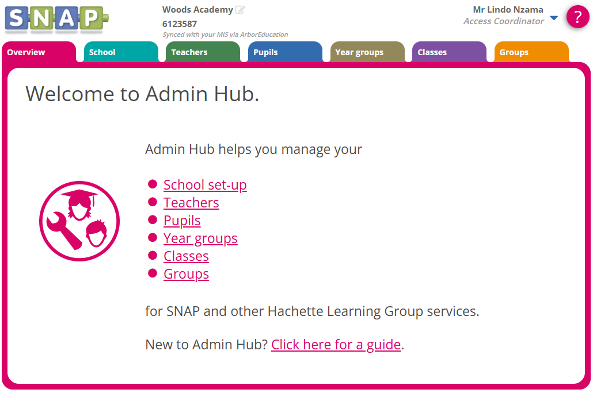Image resolution: width=593 pixels, height=393 pixels.
Task: Open the help question mark button
Action: point(577,17)
